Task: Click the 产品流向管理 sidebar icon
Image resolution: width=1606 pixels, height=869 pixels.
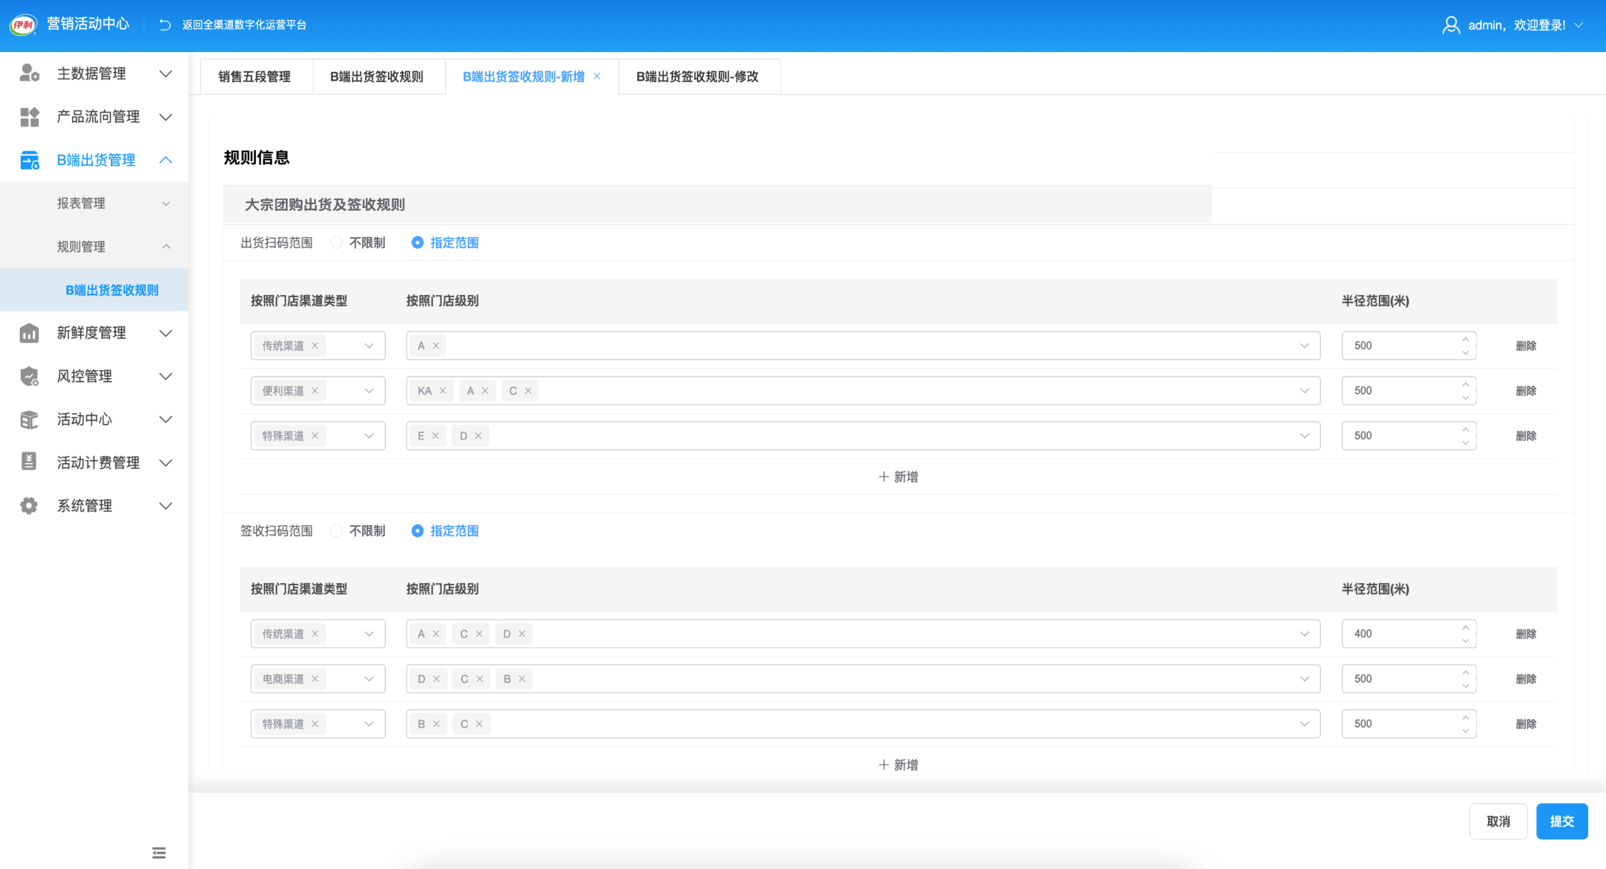Action: (x=29, y=116)
